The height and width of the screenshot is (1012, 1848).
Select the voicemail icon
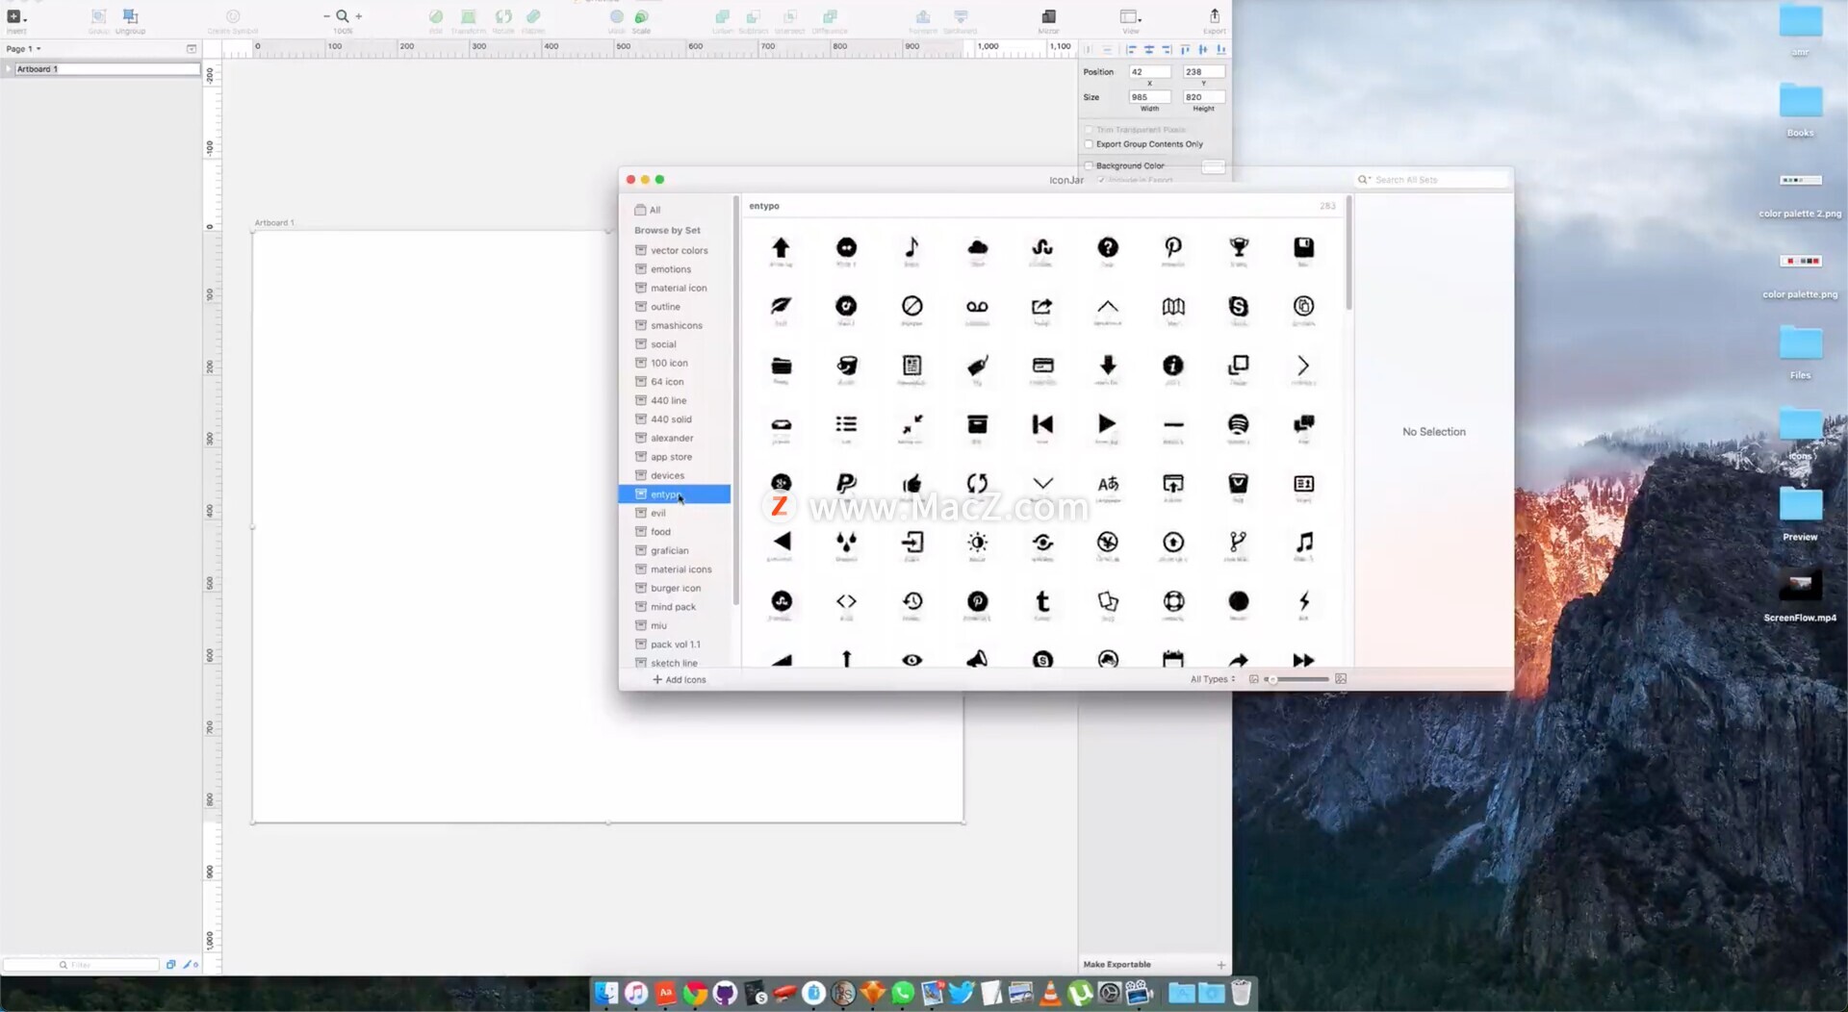(977, 306)
